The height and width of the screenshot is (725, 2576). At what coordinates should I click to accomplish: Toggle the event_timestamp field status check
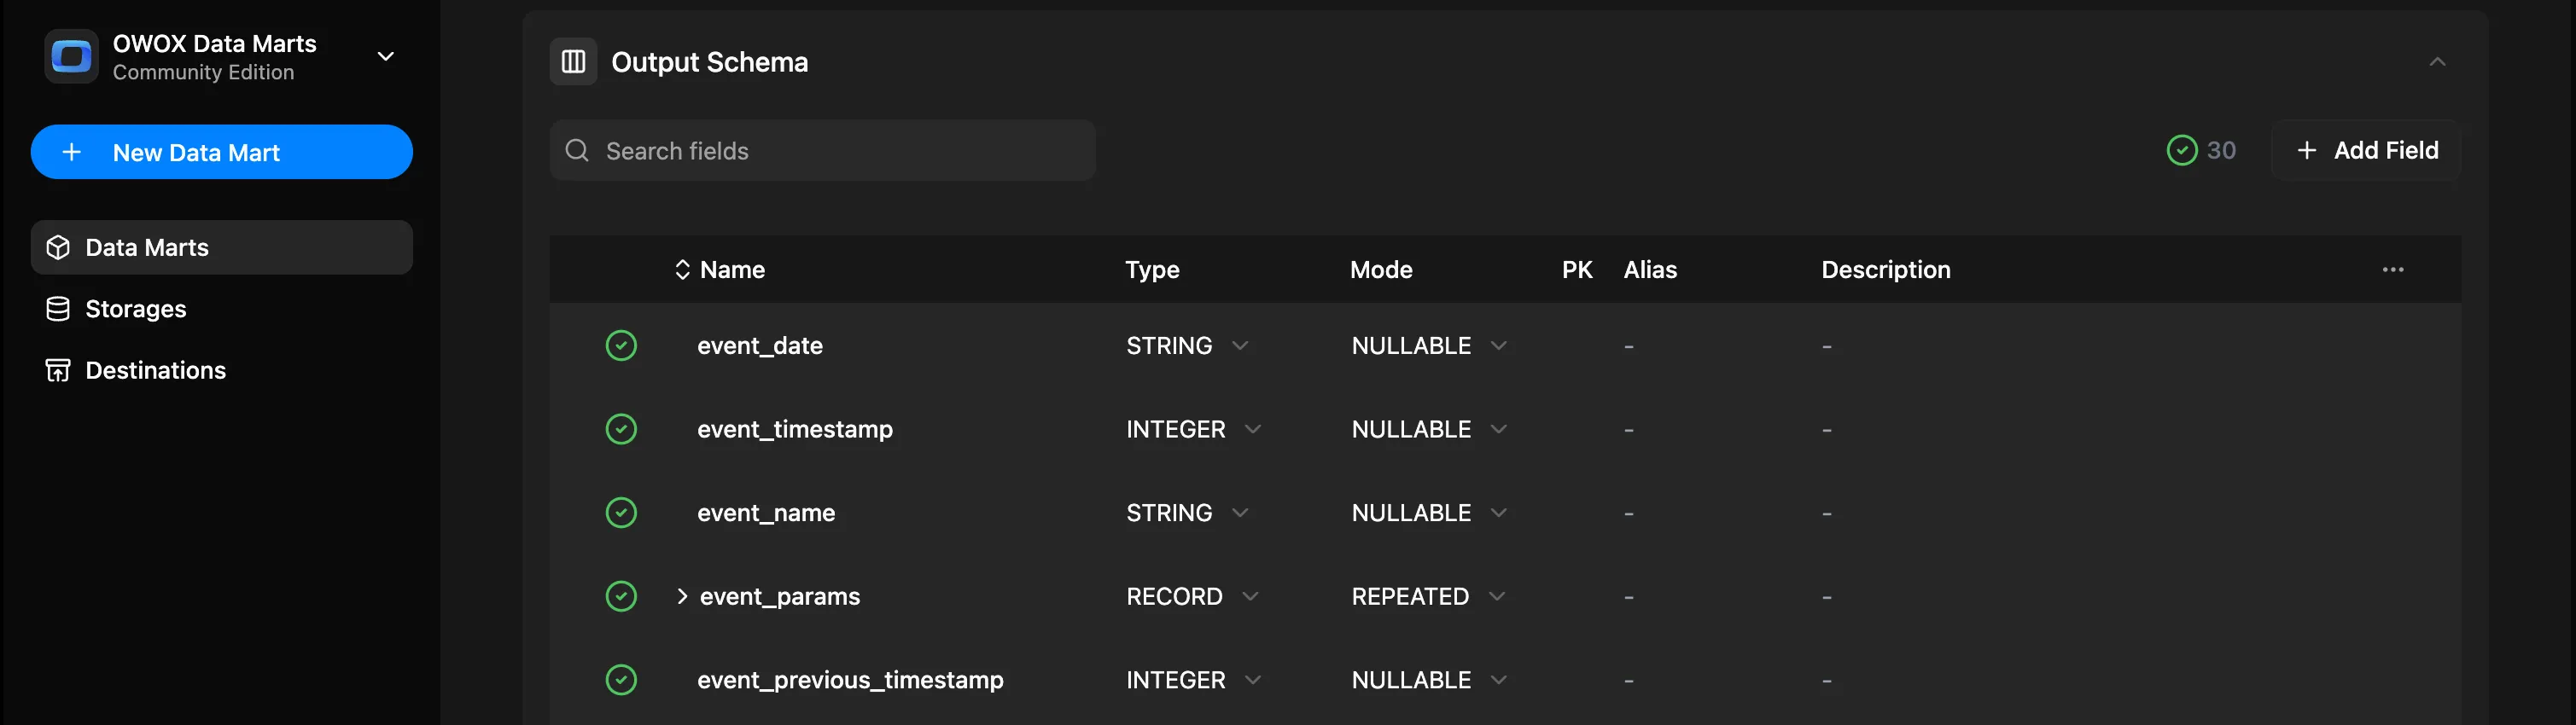(x=621, y=429)
